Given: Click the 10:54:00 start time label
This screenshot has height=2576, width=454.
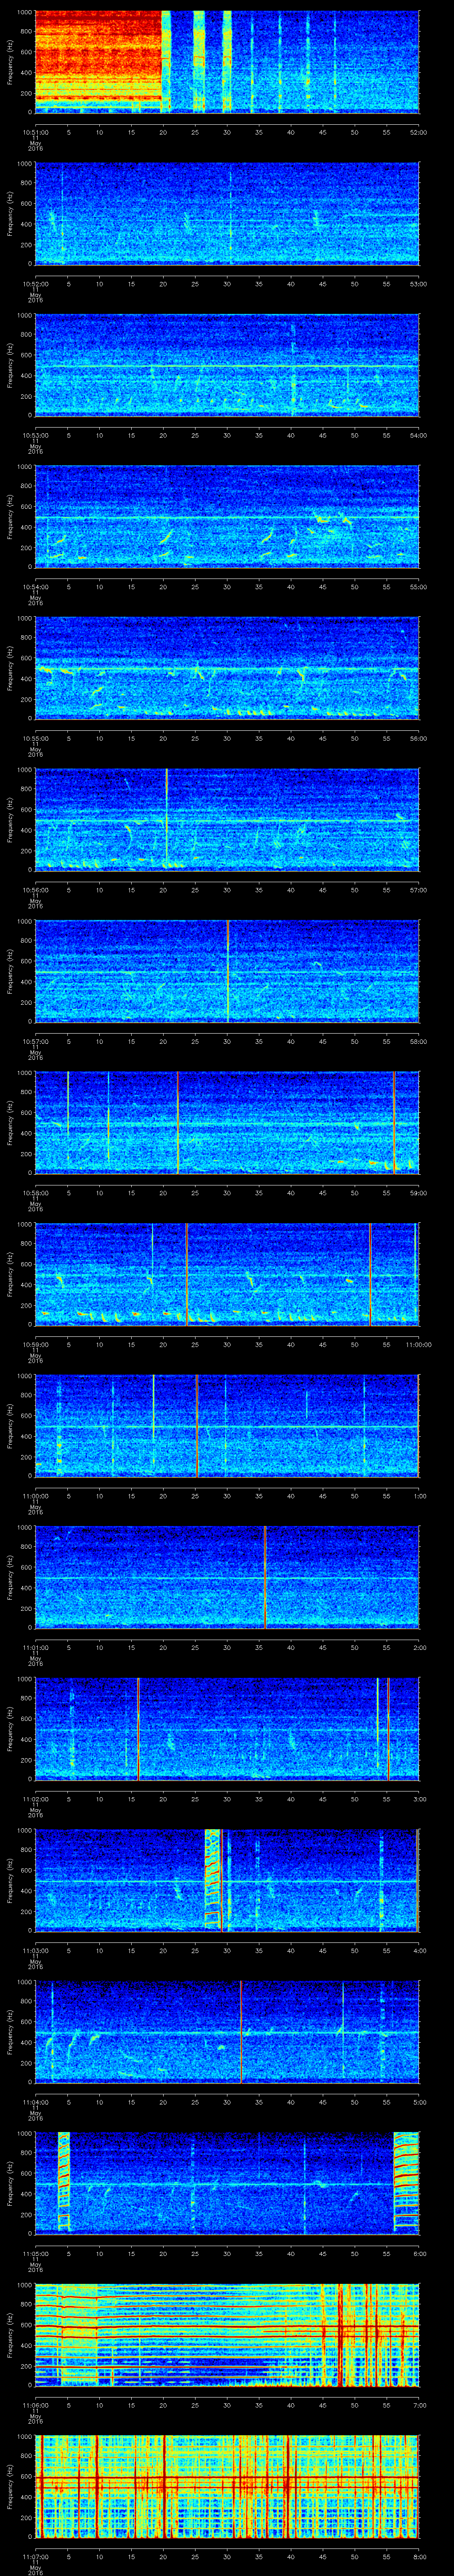Looking at the screenshot, I should pos(36,586).
